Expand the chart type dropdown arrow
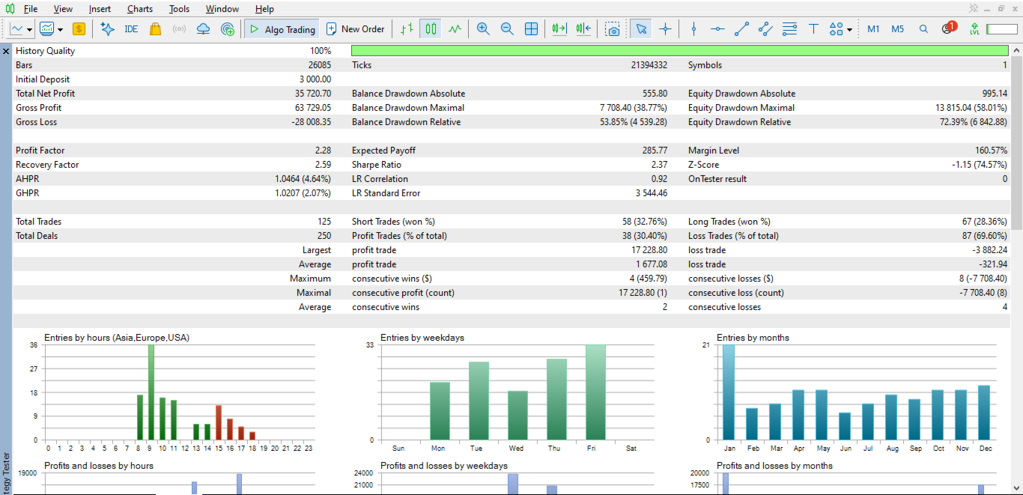 click(x=29, y=30)
